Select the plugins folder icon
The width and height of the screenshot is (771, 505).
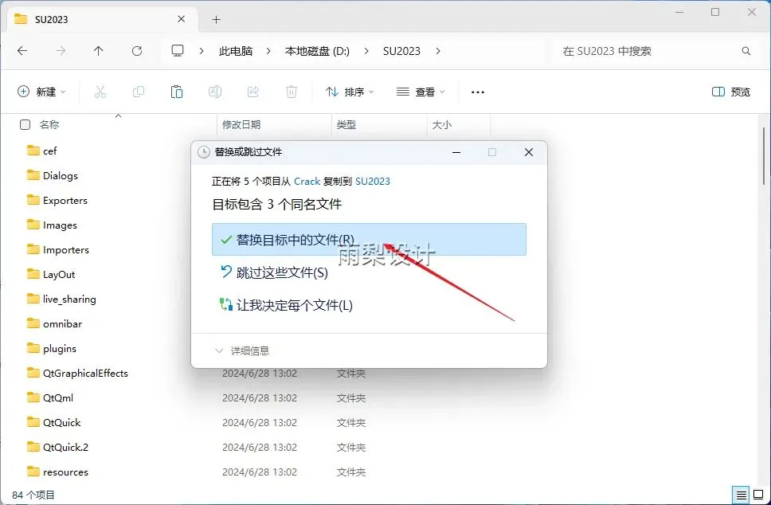(x=33, y=348)
